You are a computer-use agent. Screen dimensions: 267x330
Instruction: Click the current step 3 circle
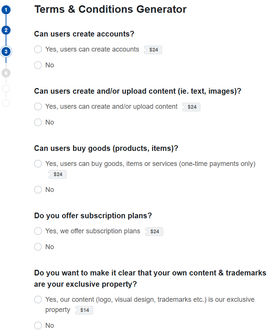pos(6,52)
